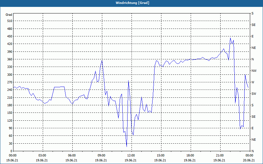The height and width of the screenshot is (164, 263).
Task: Click the 03:00 time label
Action: [42, 155]
